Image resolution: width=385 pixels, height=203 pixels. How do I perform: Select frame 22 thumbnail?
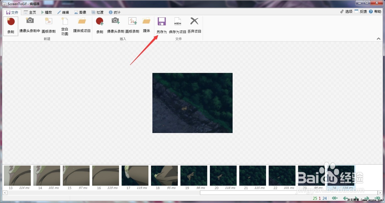tap(282, 176)
